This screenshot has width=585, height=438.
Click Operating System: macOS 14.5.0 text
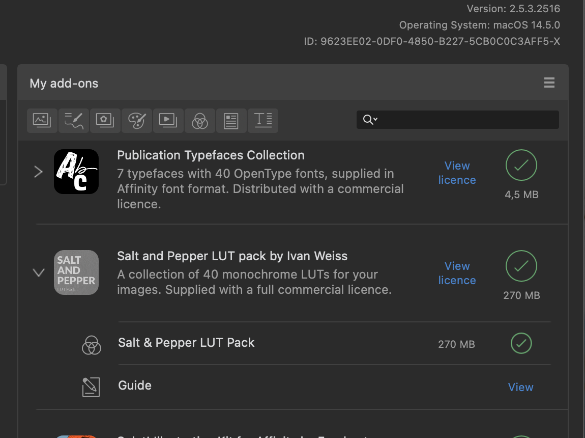point(479,25)
